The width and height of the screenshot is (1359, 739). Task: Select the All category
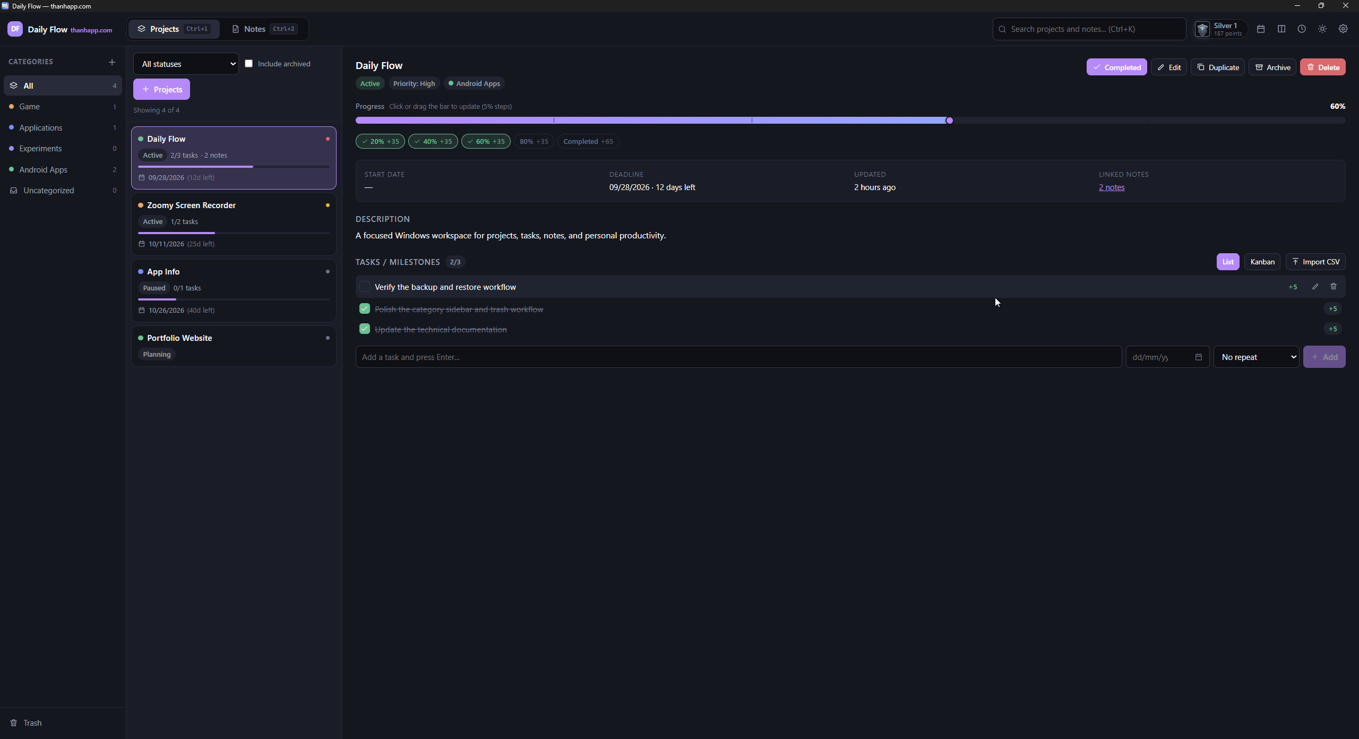tap(63, 85)
